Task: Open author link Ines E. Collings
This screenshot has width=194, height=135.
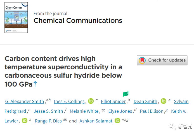Action: tap(69, 102)
